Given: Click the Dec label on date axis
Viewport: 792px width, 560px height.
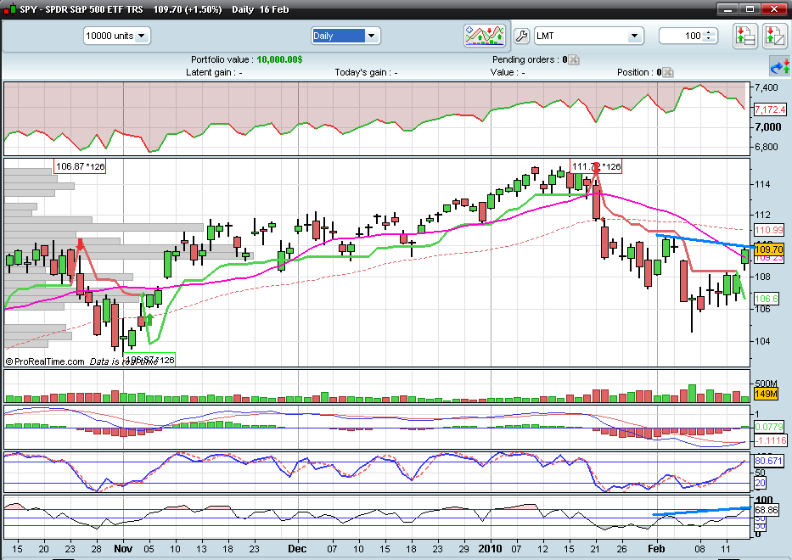Looking at the screenshot, I should (x=297, y=548).
